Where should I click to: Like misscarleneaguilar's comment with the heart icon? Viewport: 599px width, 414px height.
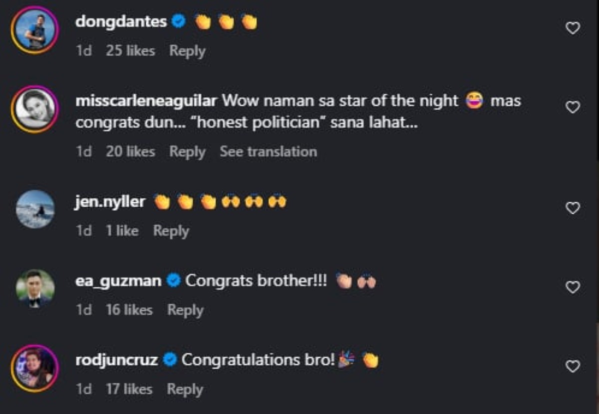[x=573, y=107]
